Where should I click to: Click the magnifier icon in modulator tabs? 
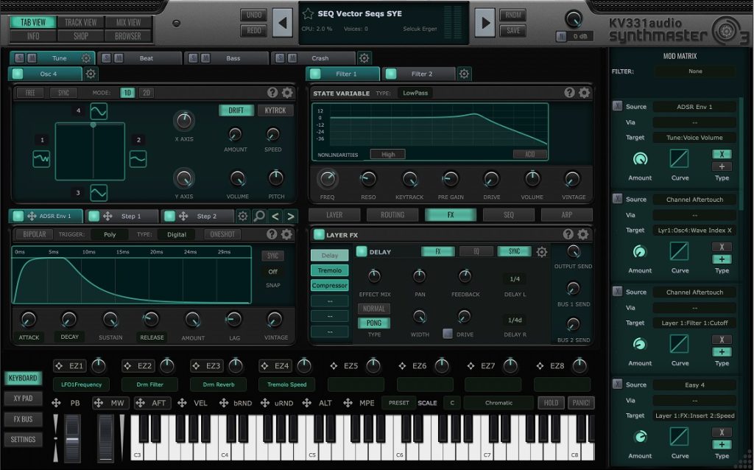click(x=258, y=216)
